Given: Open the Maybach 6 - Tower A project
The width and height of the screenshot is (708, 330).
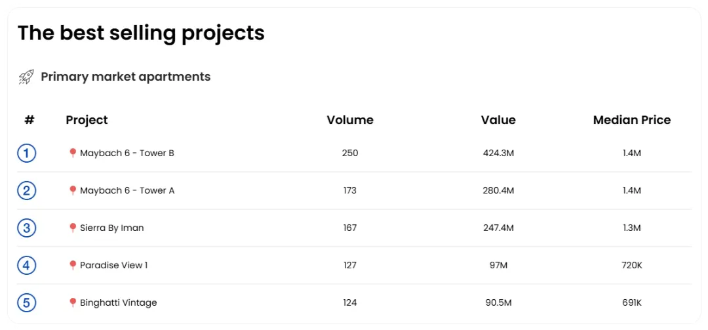Looking at the screenshot, I should click(x=127, y=191).
